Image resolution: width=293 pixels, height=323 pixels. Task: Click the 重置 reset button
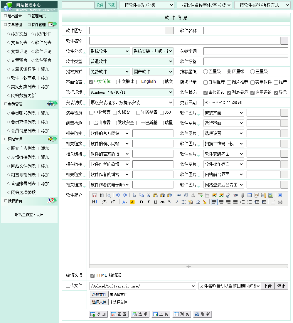119,314
